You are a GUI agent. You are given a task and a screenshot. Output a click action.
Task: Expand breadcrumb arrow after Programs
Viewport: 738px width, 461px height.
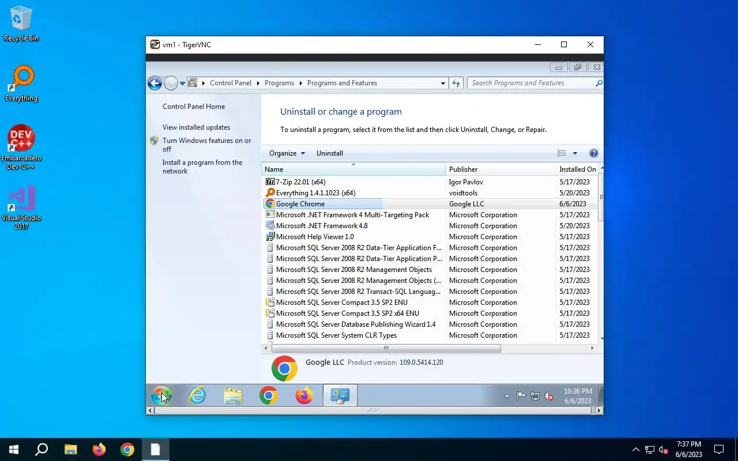pyautogui.click(x=300, y=83)
